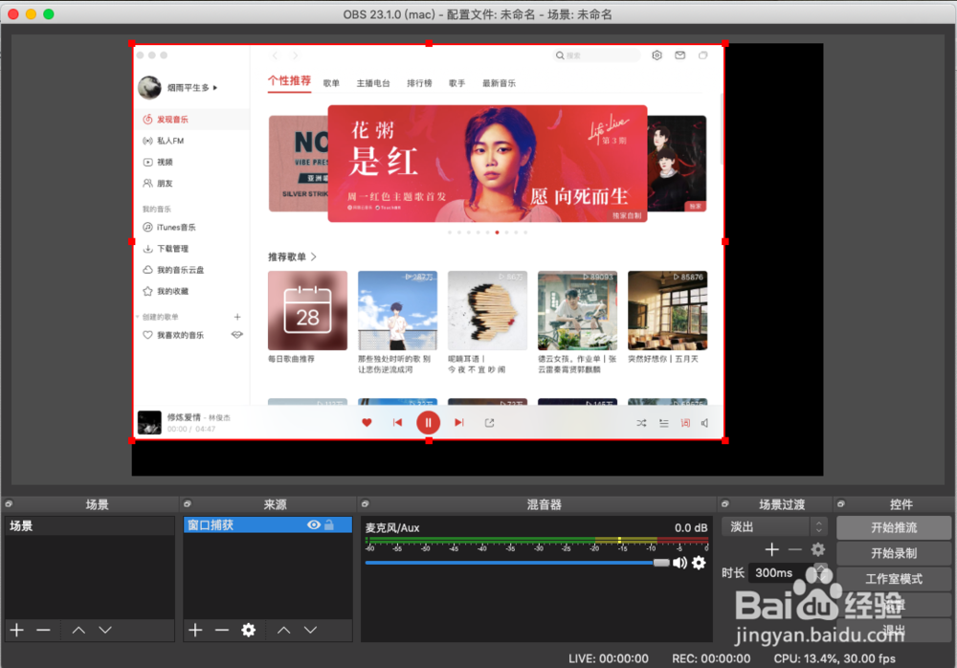The image size is (957, 668).
Task: Mute 麦克风/Aux speaker icon
Action: 679,563
